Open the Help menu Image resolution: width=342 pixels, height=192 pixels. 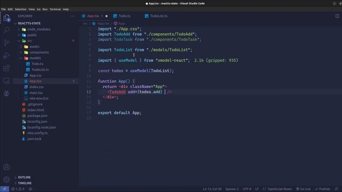tap(66, 10)
